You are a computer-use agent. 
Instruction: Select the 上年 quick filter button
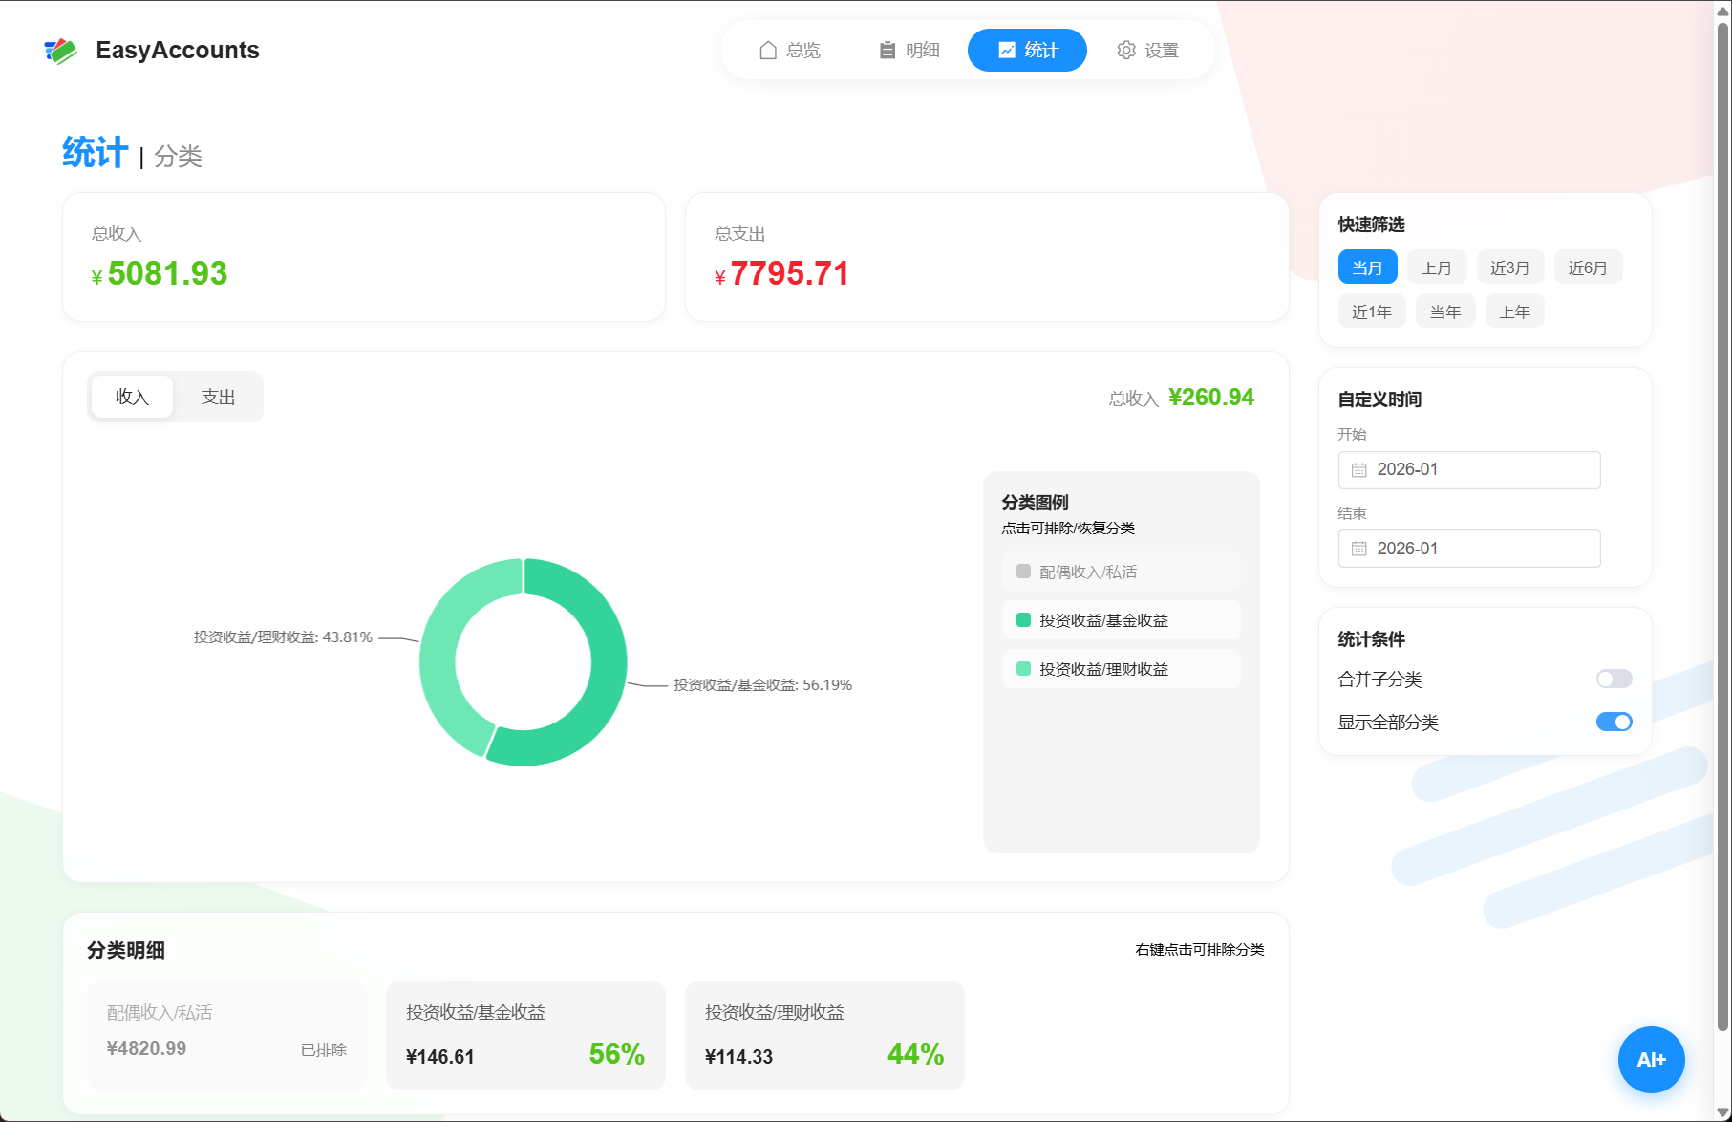[x=1514, y=312]
